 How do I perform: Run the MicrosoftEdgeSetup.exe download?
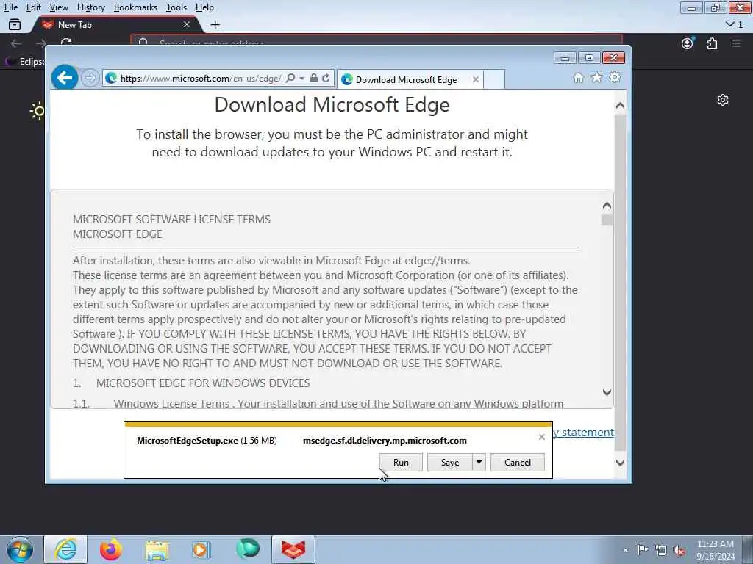click(x=401, y=463)
